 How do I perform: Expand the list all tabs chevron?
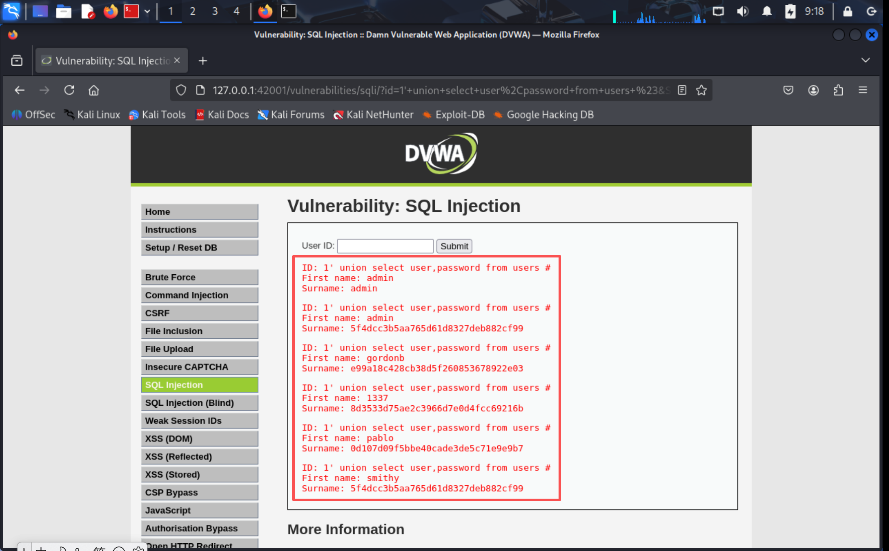[x=865, y=60]
